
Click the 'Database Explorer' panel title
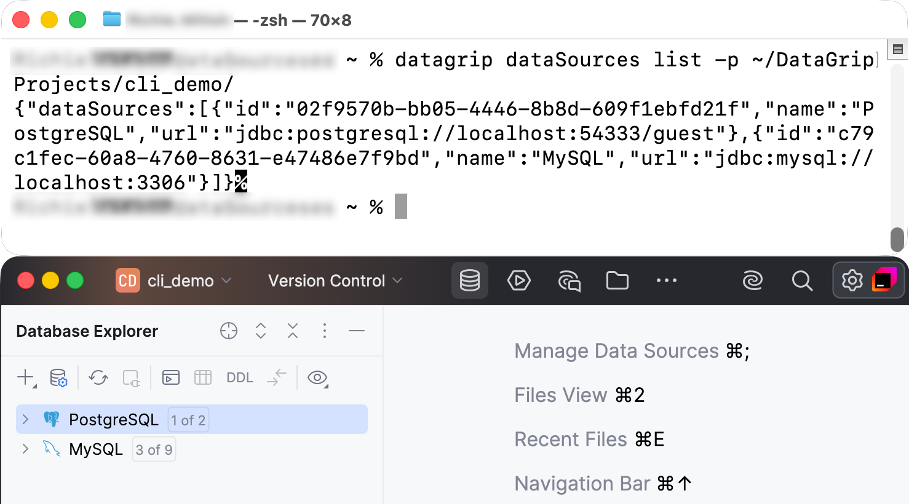(87, 331)
